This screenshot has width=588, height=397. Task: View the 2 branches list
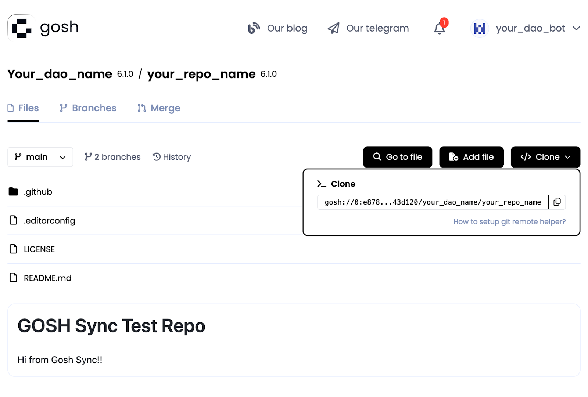pos(112,157)
